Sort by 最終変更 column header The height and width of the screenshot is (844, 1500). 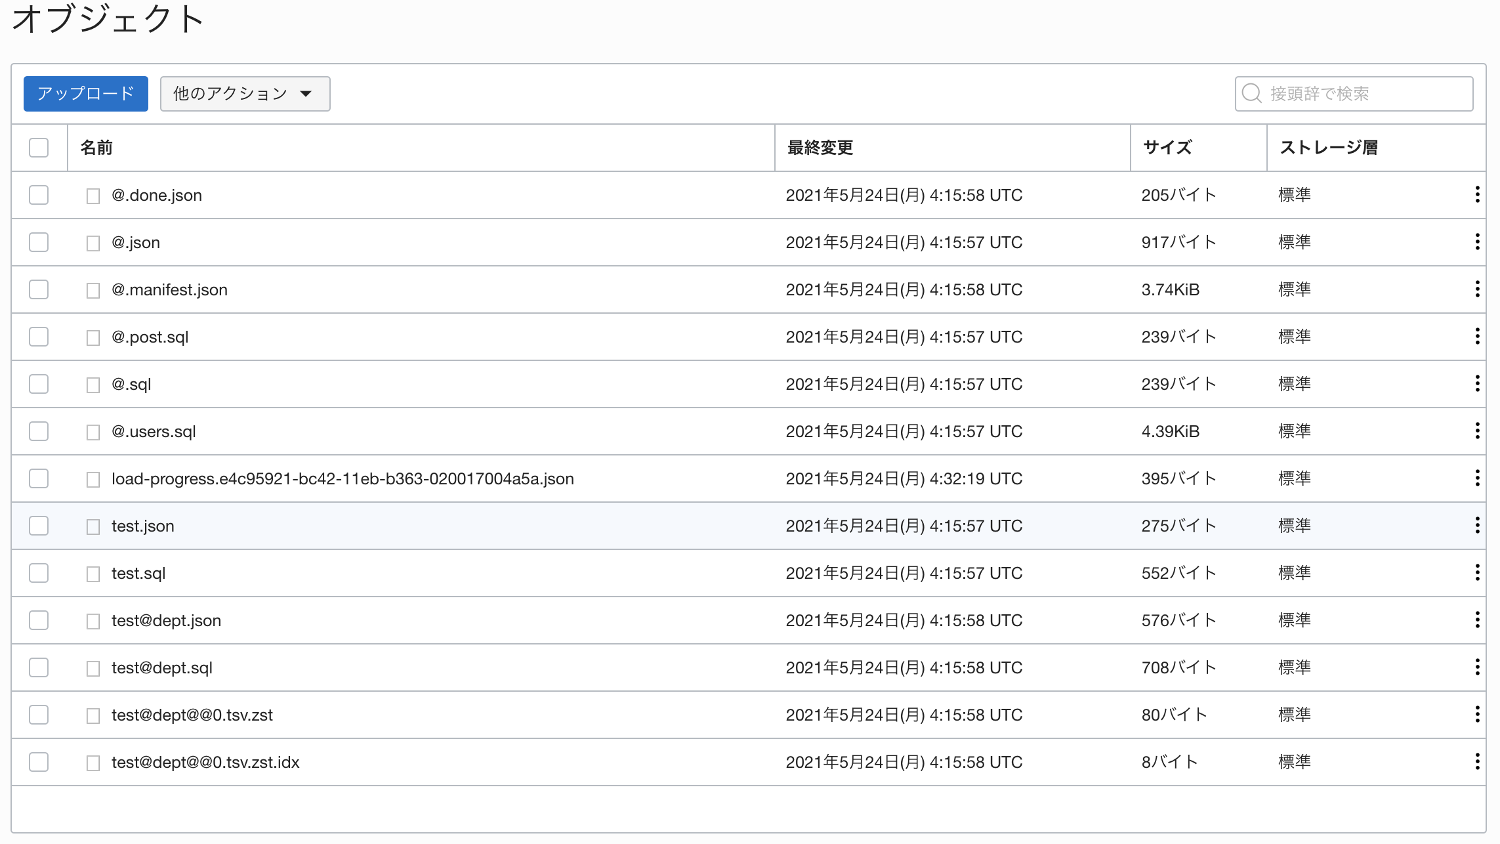(820, 148)
